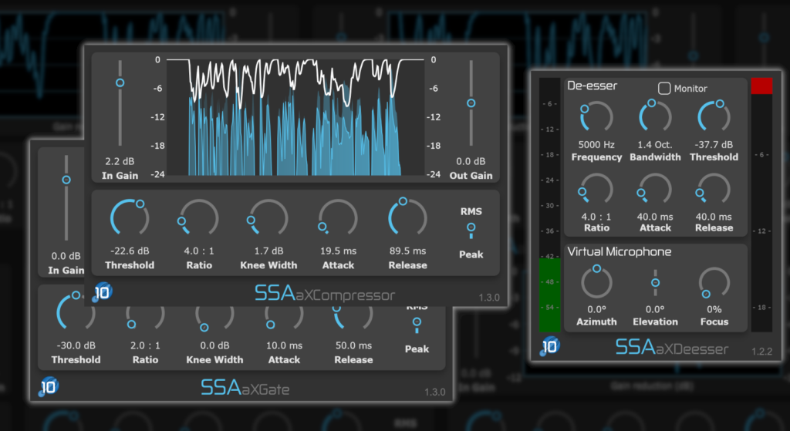790x431 pixels.
Task: Click the De-esser Threshold knob
Action: click(x=714, y=116)
